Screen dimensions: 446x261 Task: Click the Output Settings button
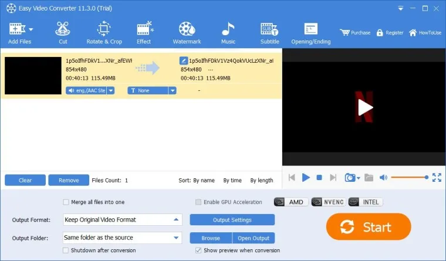232,220
